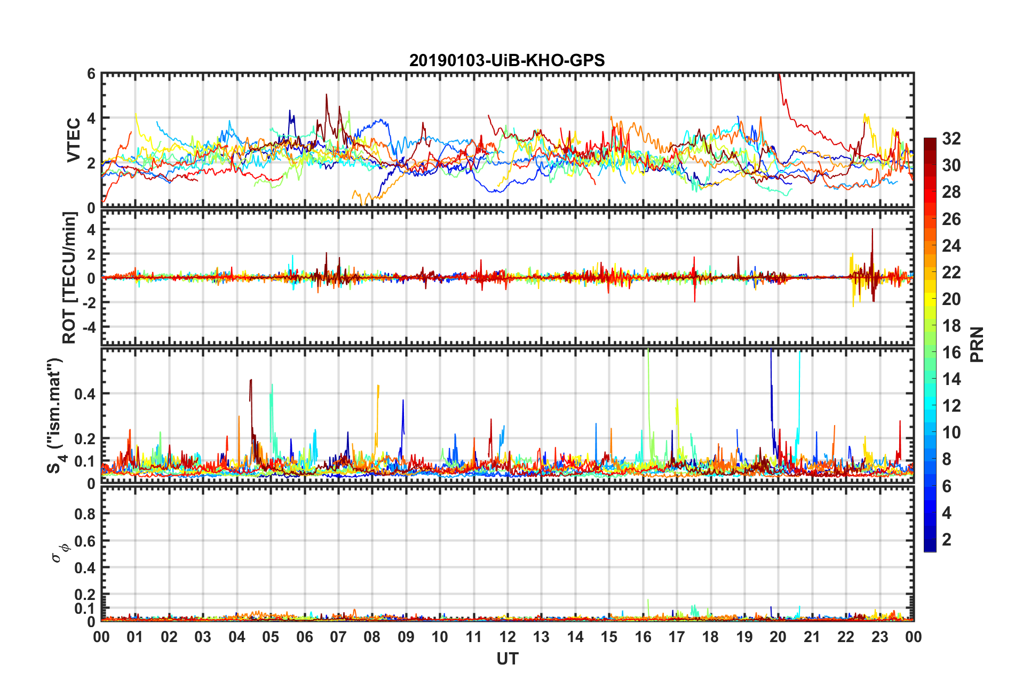Click the x-axis tick label 21
Viewport: 1015px width, 689px height.
click(x=812, y=637)
